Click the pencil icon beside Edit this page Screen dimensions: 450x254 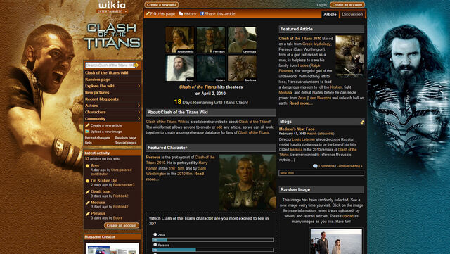click(148, 14)
